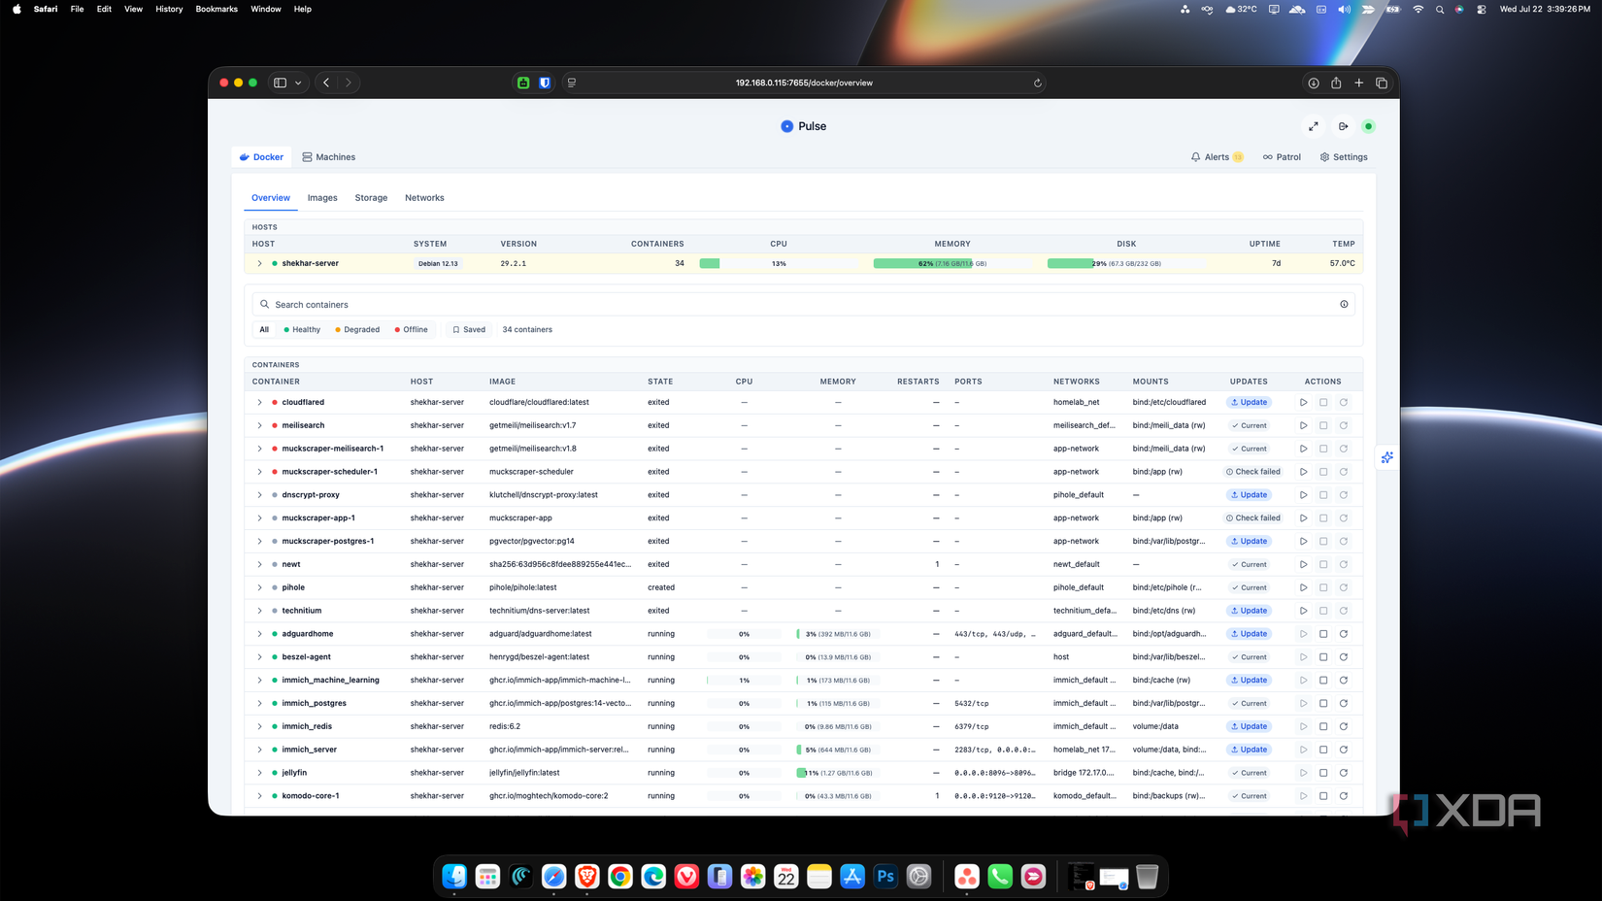The height and width of the screenshot is (901, 1602).
Task: Click Update button for immich_server
Action: coord(1249,750)
